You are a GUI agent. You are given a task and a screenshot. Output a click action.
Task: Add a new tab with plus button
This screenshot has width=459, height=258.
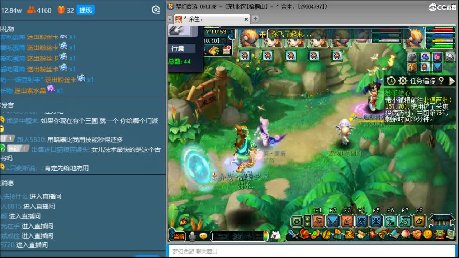[255, 19]
